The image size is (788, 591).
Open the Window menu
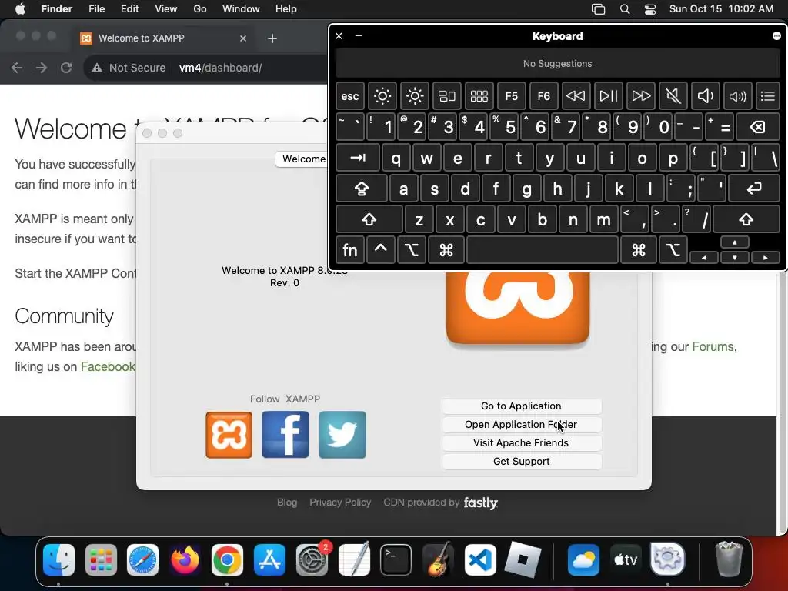click(x=241, y=9)
